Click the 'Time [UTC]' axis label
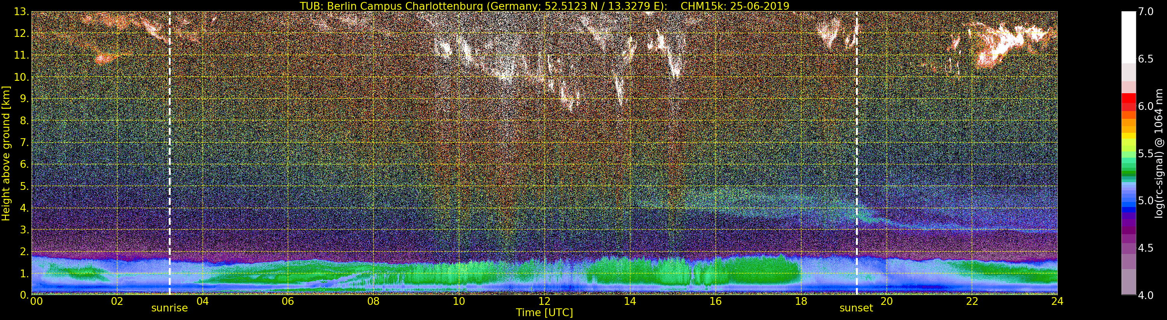1167x320 pixels. point(544,312)
